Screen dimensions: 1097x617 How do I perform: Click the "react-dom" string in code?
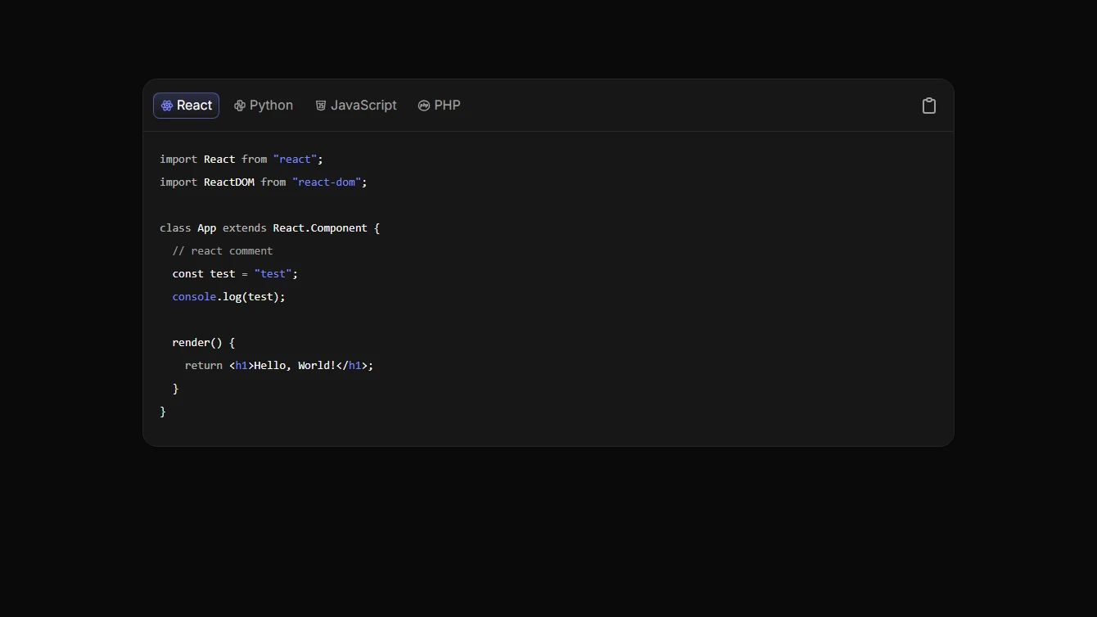click(327, 182)
